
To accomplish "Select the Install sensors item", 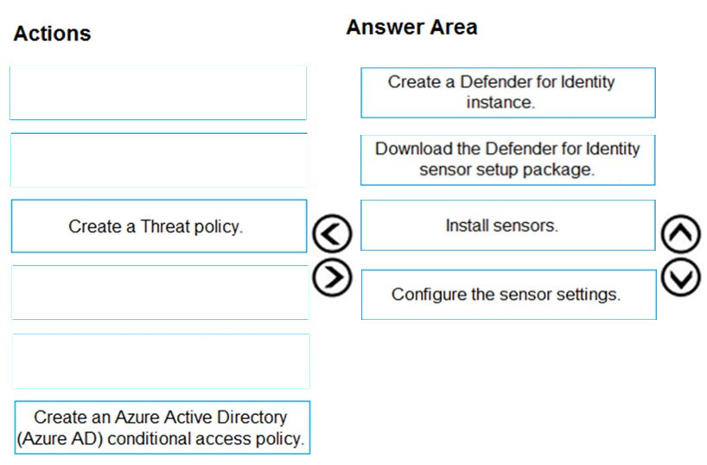I will pyautogui.click(x=507, y=225).
